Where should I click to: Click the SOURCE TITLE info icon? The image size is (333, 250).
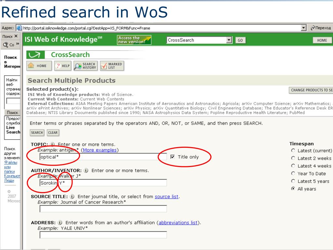click(x=72, y=196)
